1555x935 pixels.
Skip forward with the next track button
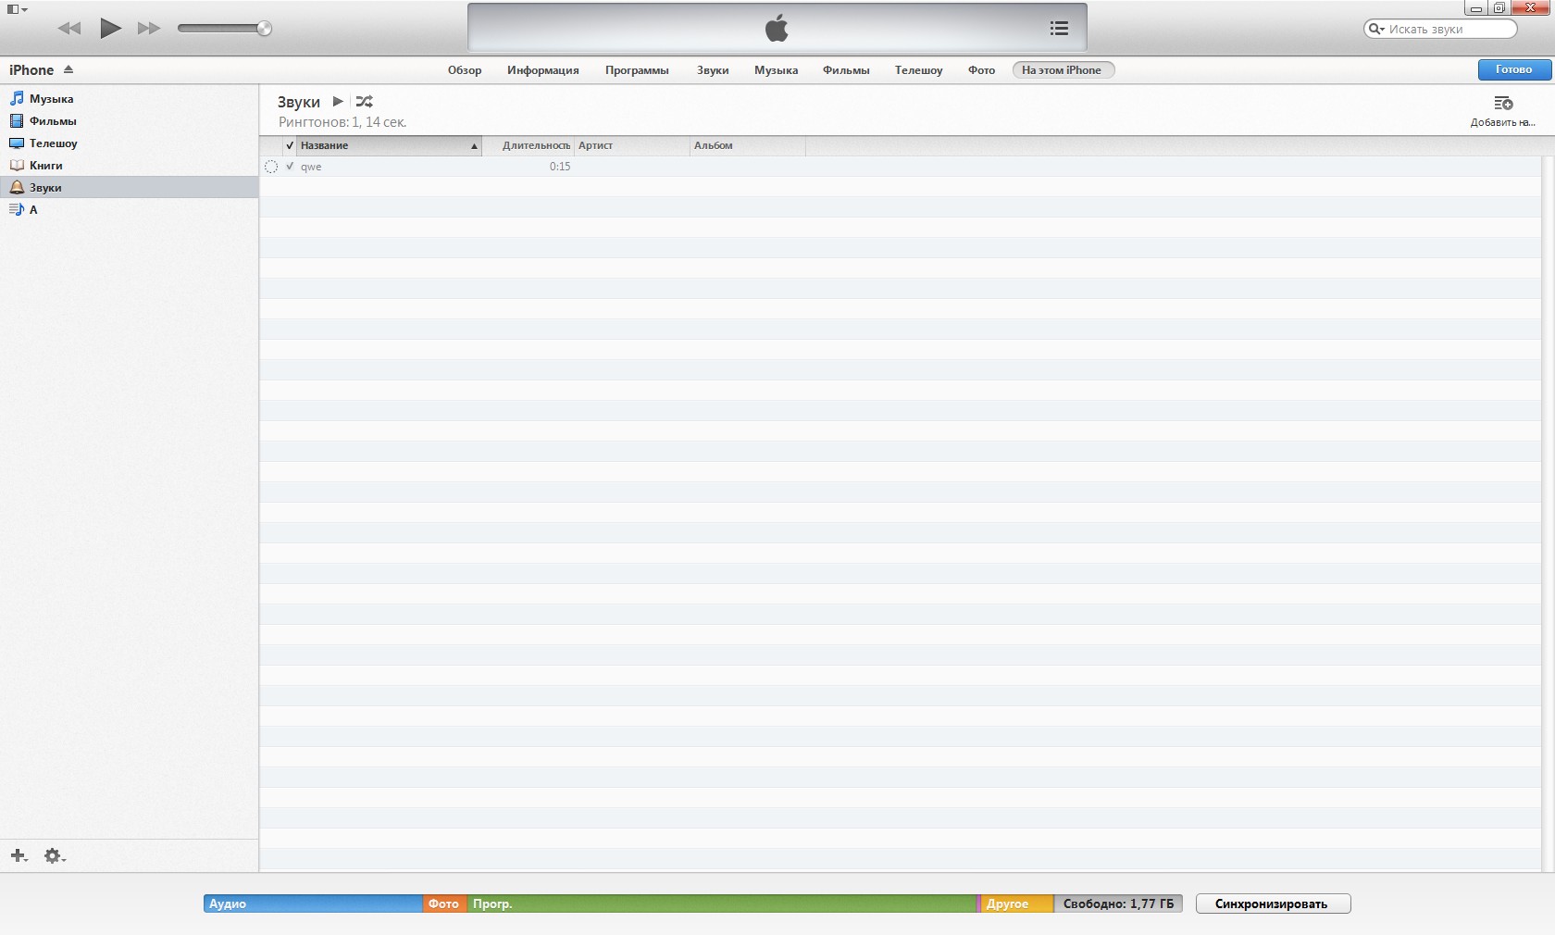tap(148, 29)
